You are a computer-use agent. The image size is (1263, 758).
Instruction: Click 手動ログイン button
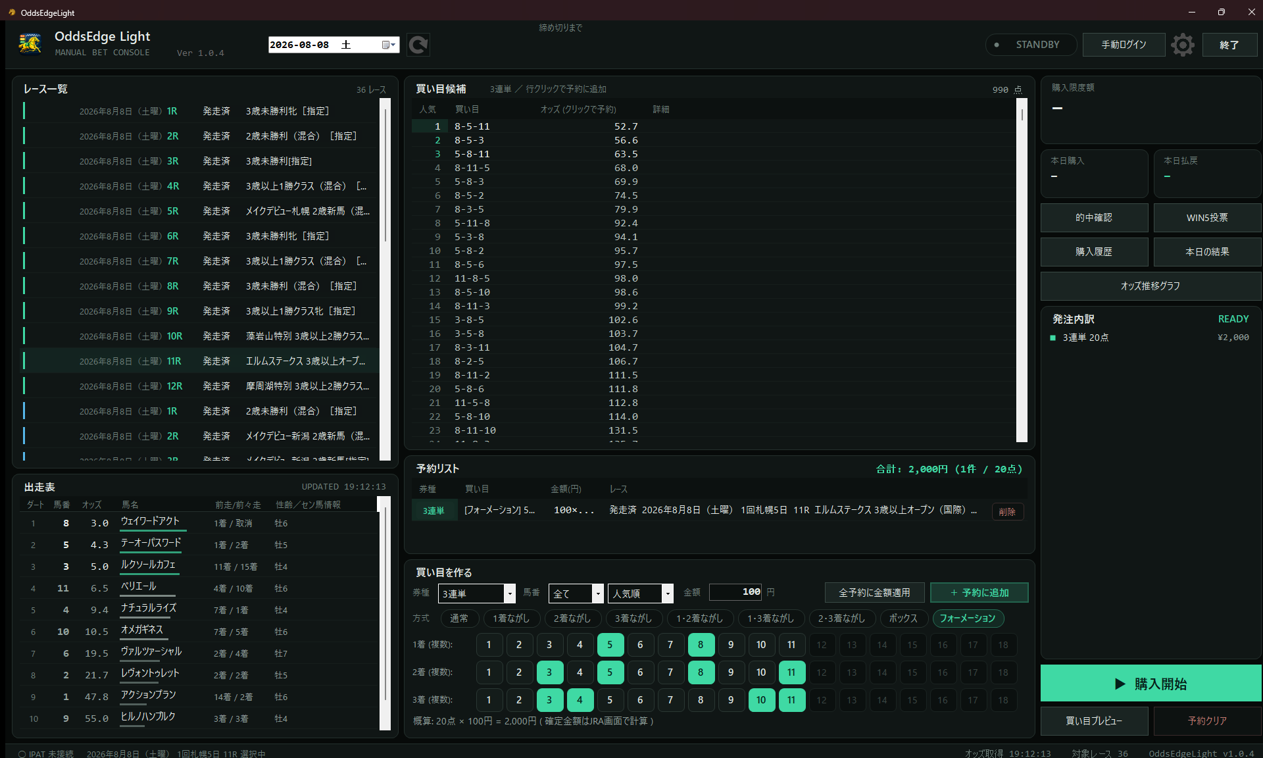click(1124, 45)
